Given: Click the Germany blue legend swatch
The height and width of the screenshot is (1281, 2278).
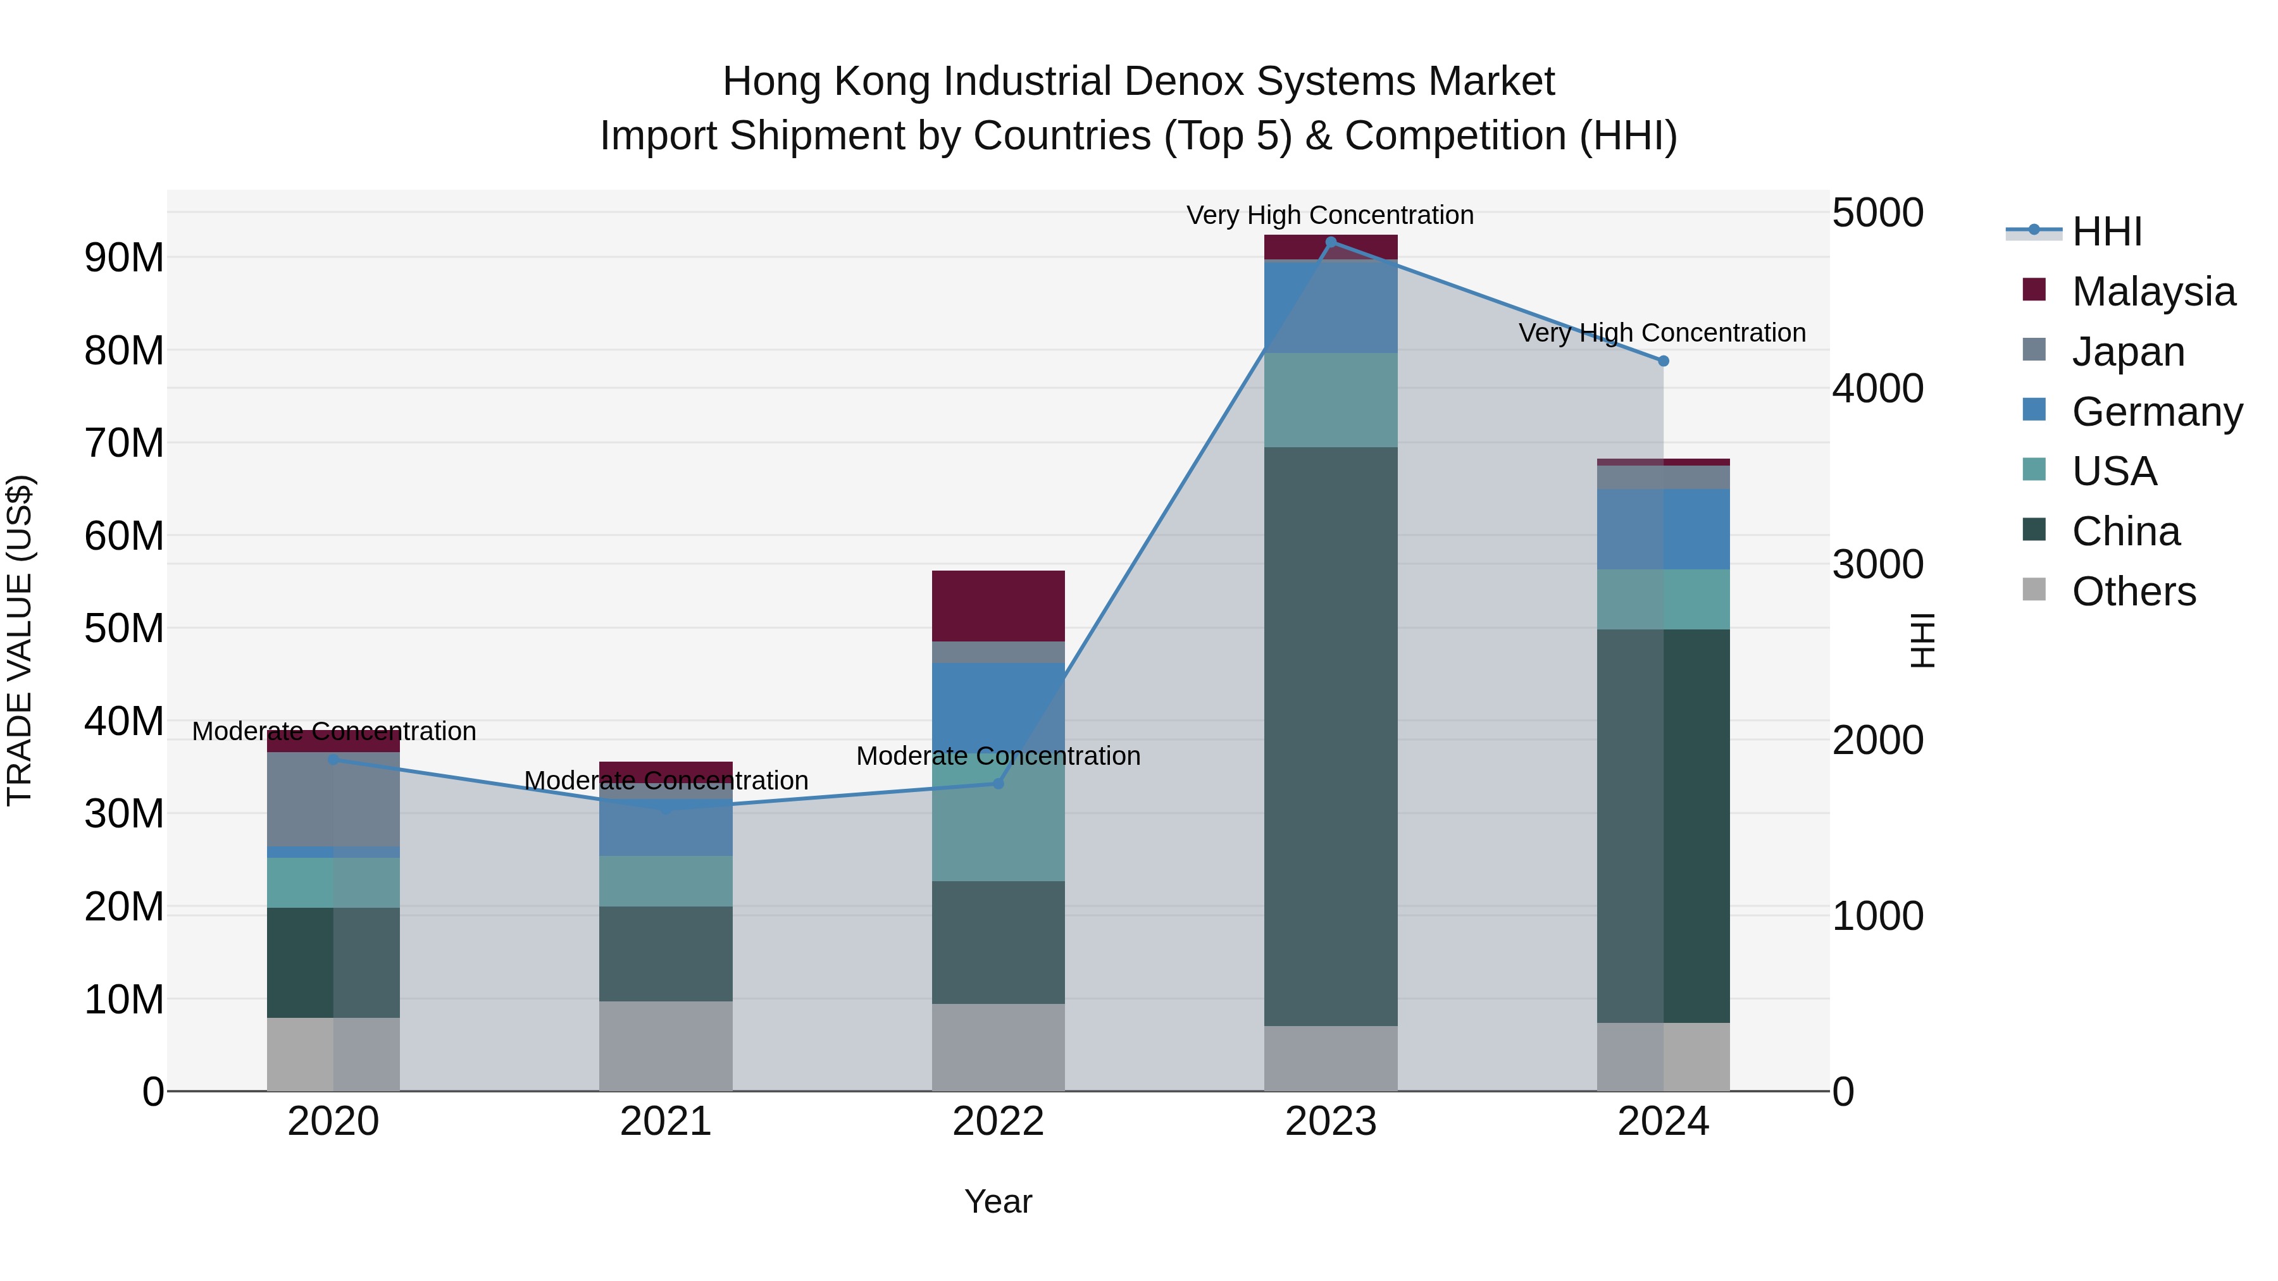Looking at the screenshot, I should [x=2034, y=409].
